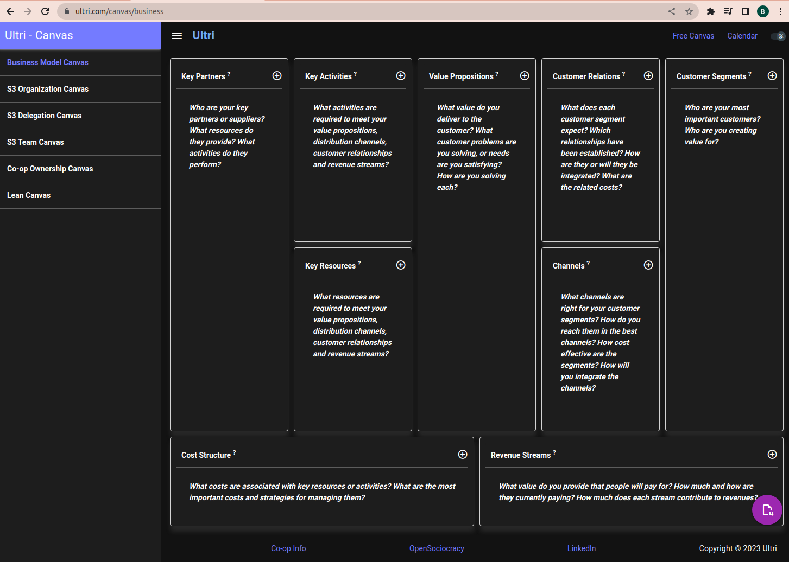This screenshot has height=562, width=789.
Task: Bookmark this page with star icon
Action: point(689,11)
